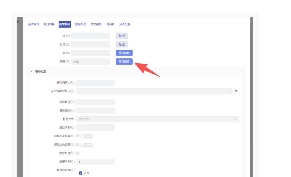Click help icon next to 低 label
This screenshot has height=177, width=291.
[68, 36]
